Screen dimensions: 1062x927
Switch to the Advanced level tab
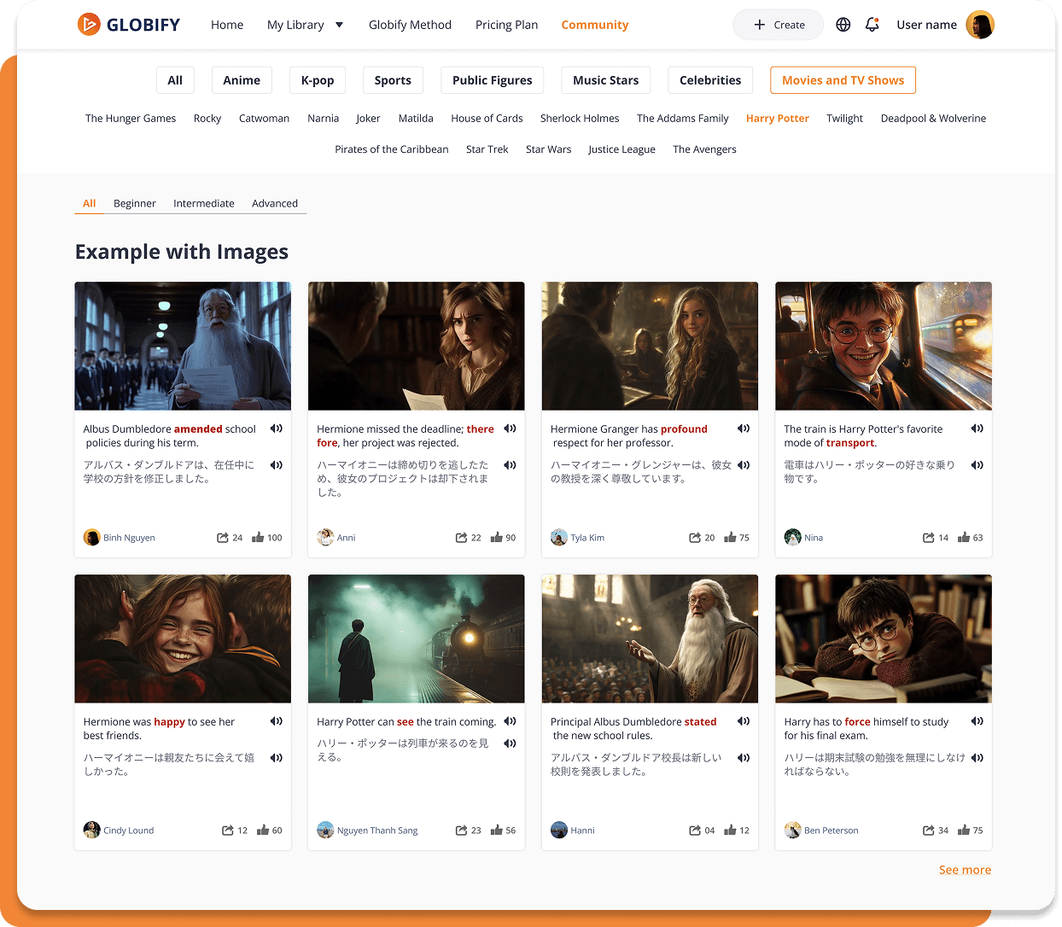275,203
